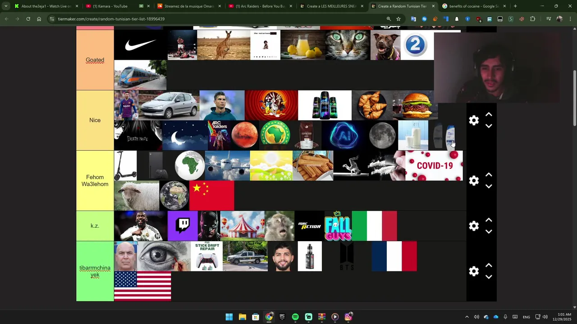Screen dimensions: 577x324
Task: Select the green-eyed cat image
Action: 348,45
